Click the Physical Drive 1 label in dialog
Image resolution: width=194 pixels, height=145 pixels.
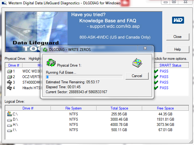[x=69, y=65]
